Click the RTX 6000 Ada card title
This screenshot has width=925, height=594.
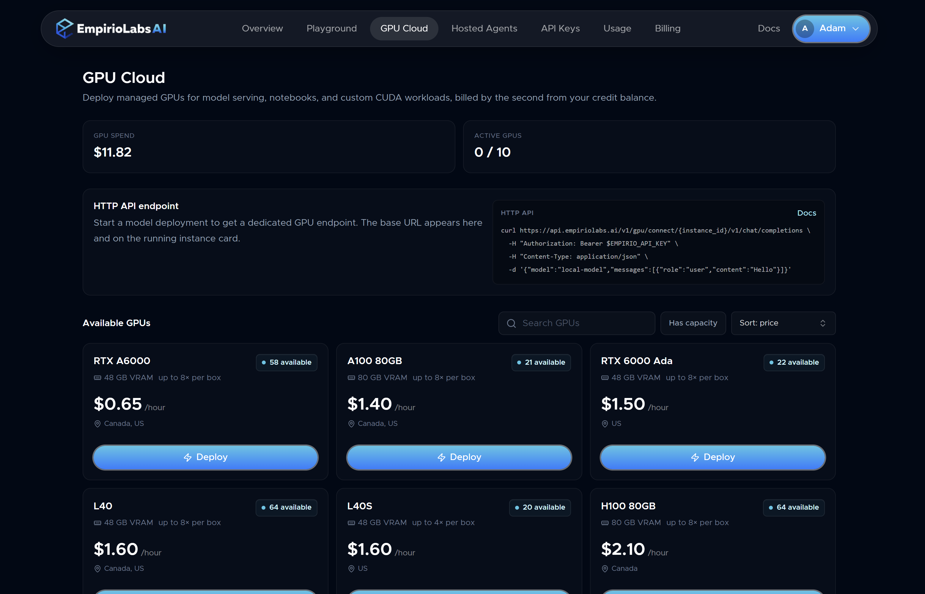pos(637,361)
